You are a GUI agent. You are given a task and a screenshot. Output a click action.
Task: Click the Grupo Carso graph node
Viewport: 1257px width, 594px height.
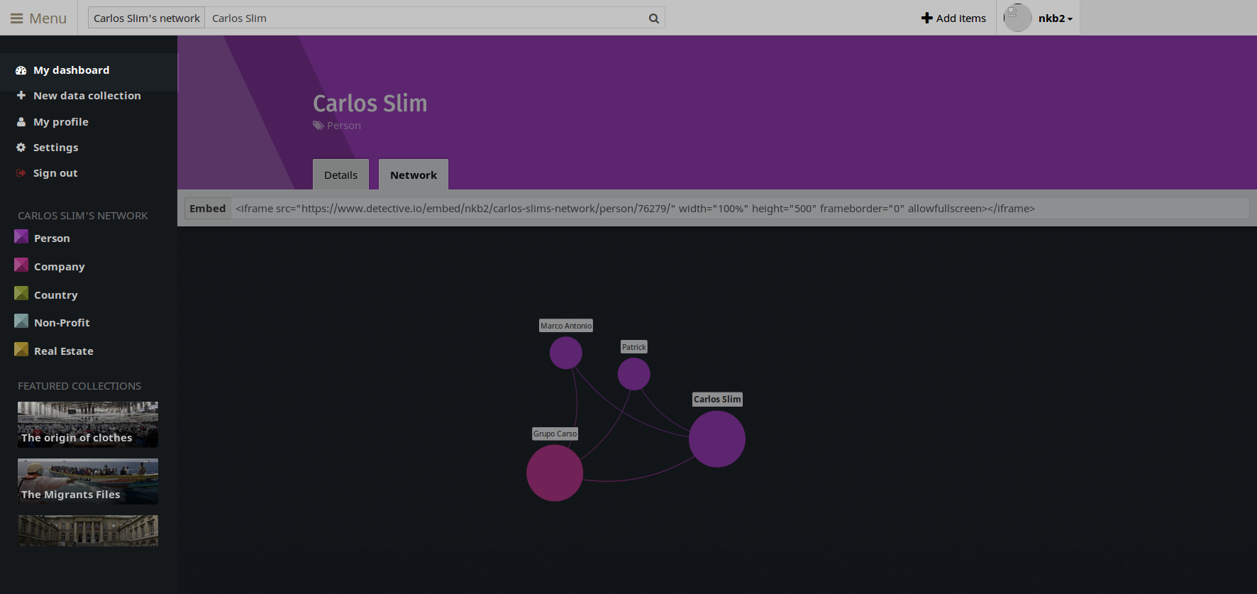point(555,473)
